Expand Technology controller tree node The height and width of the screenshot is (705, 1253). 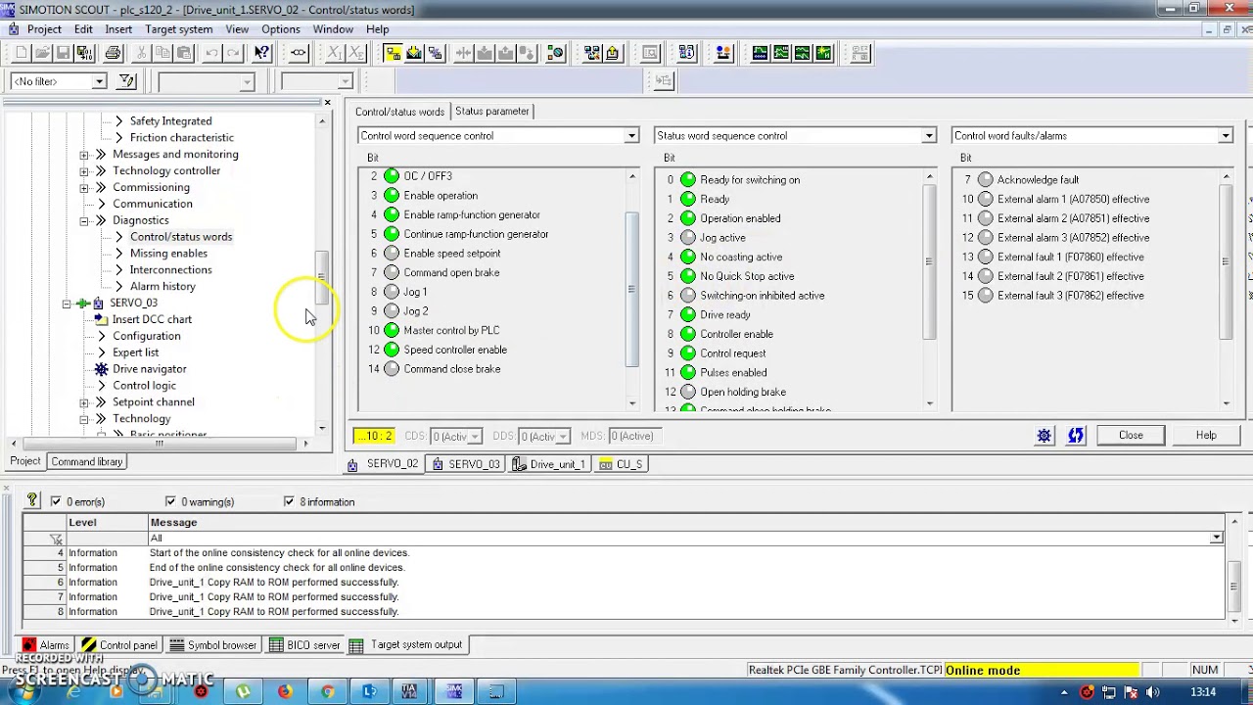[x=84, y=171]
